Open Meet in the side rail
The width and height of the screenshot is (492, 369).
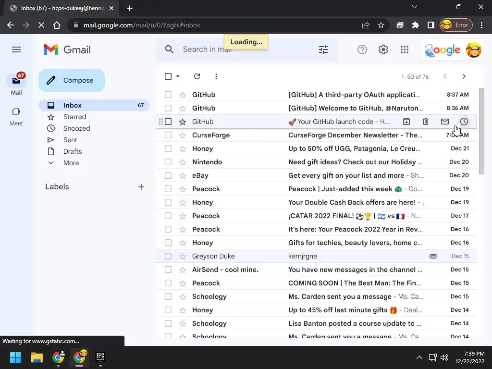point(16,117)
